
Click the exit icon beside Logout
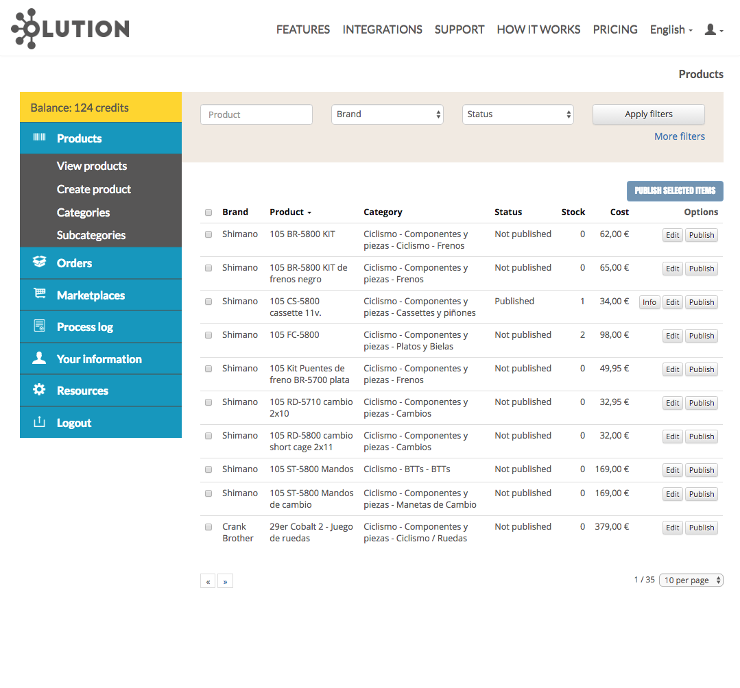pos(40,421)
